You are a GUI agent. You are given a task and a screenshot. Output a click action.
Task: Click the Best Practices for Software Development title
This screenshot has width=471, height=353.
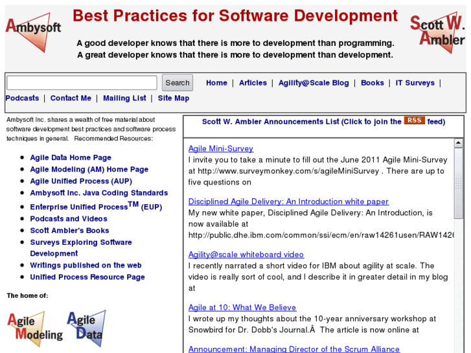[235, 16]
